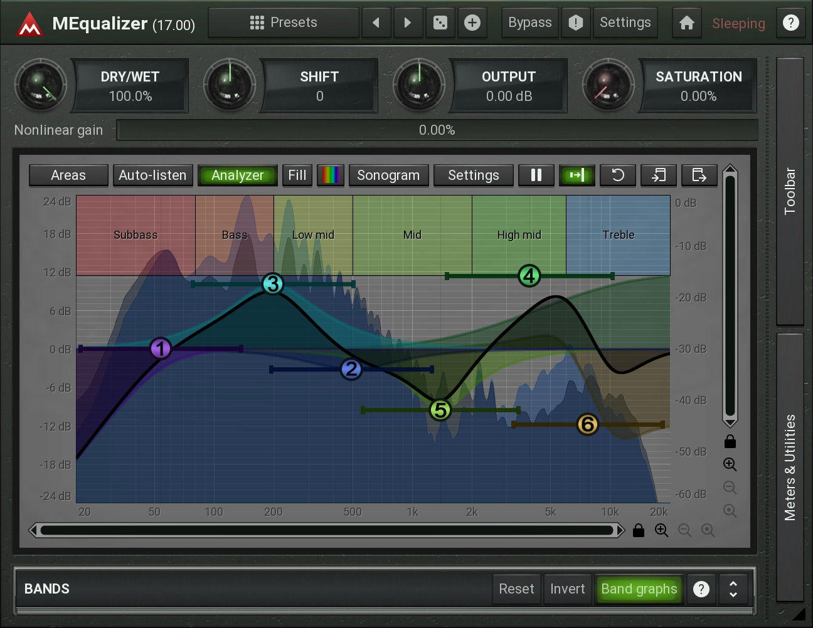This screenshot has width=813, height=628.
Task: Click the random preset dice icon
Action: point(440,23)
